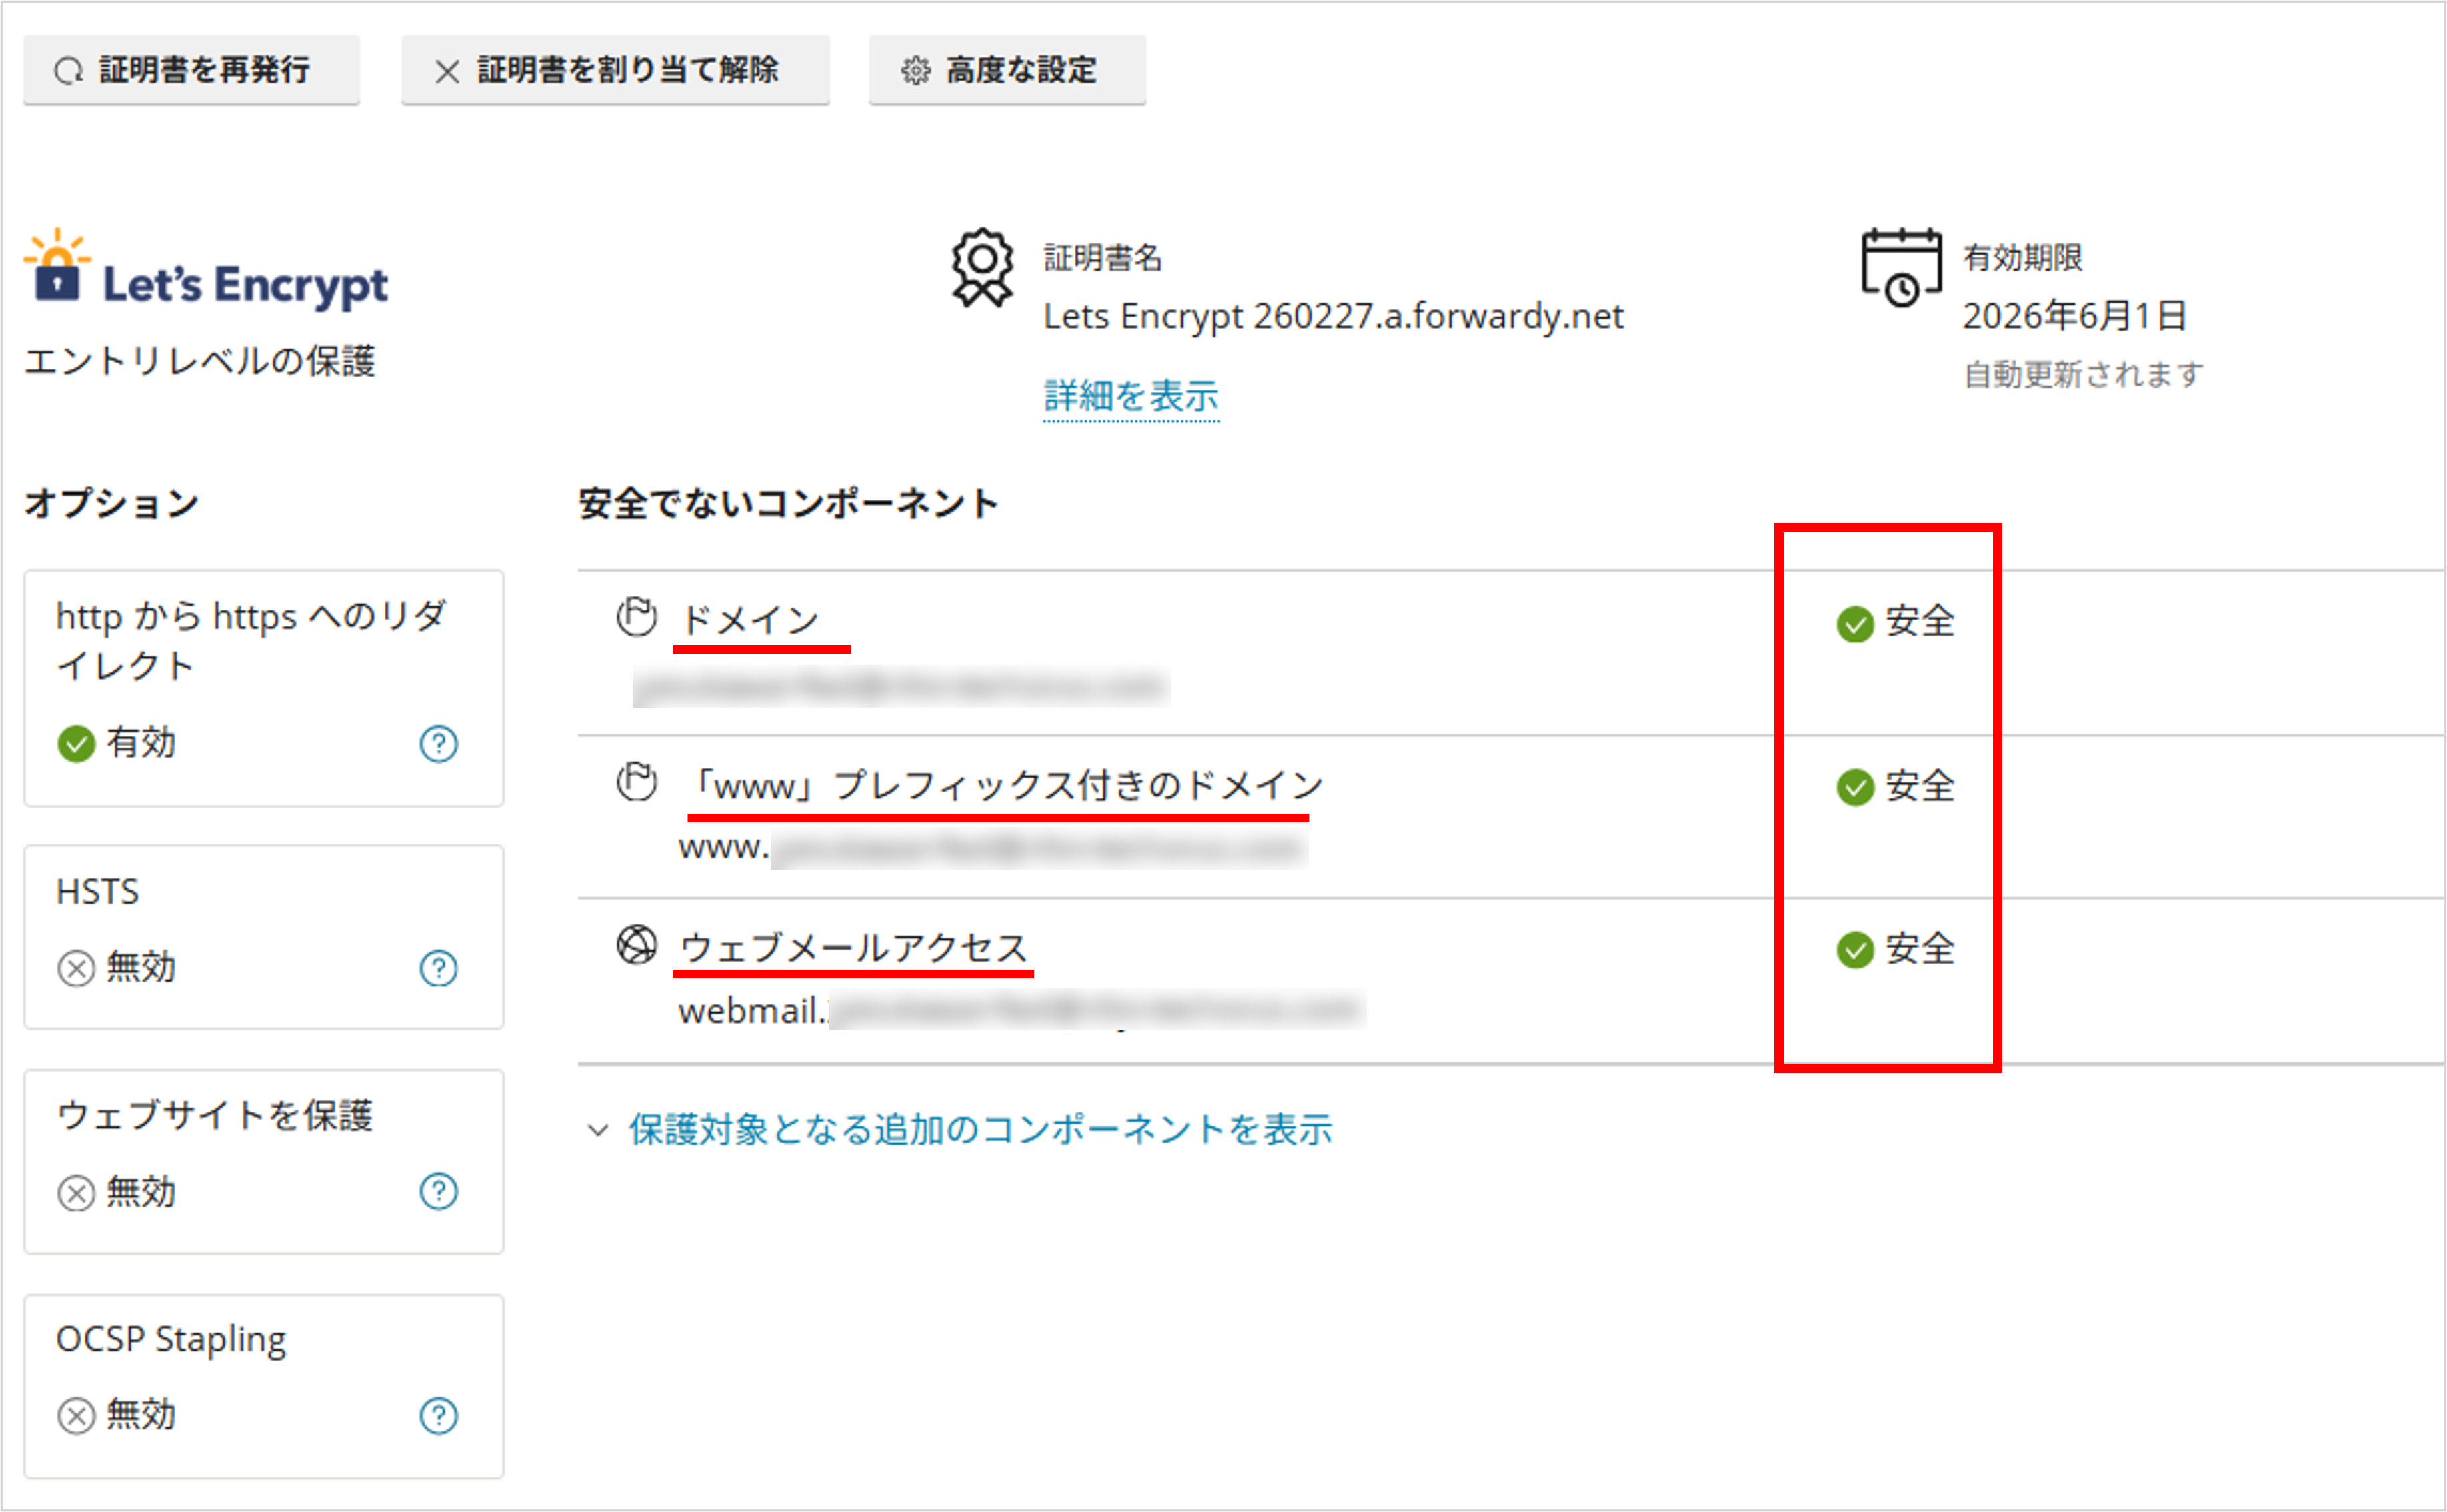Open the 詳細を表示 link
Viewport: 2447px width, 1512px height.
pos(1131,396)
